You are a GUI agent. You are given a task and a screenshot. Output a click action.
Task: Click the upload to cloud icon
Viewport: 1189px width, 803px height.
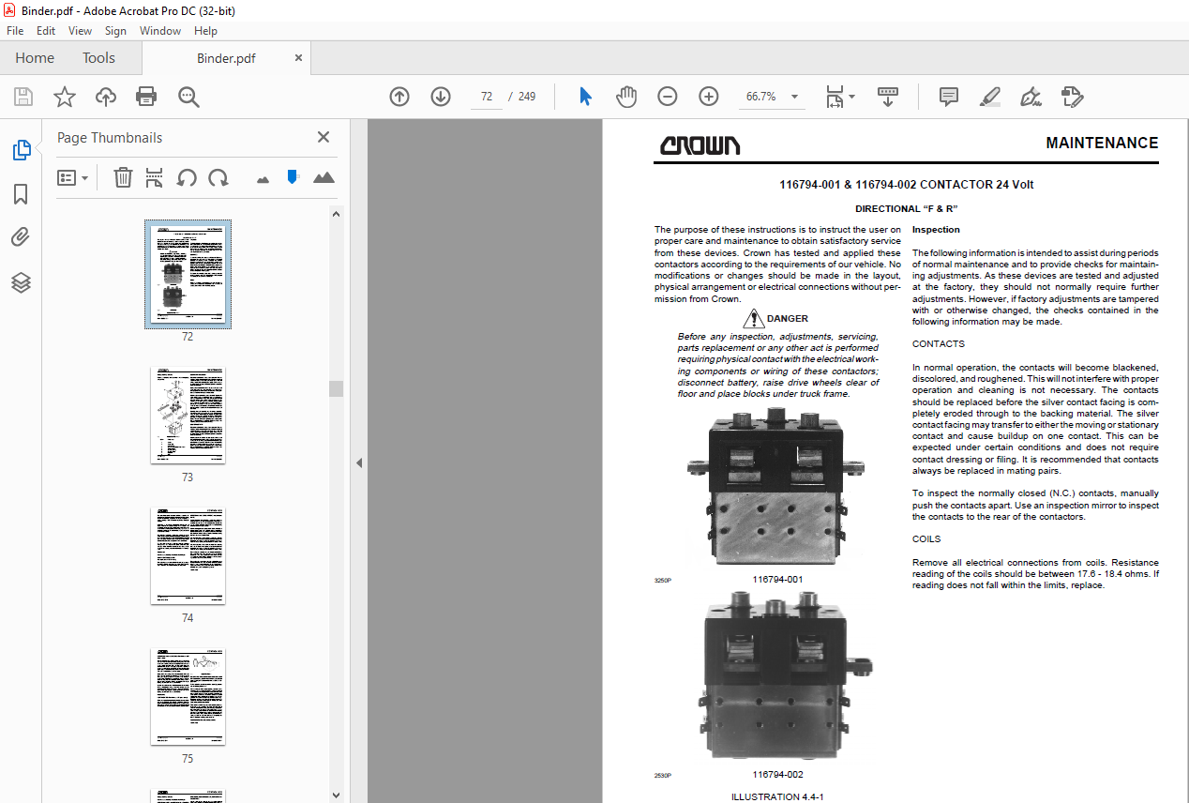[106, 97]
